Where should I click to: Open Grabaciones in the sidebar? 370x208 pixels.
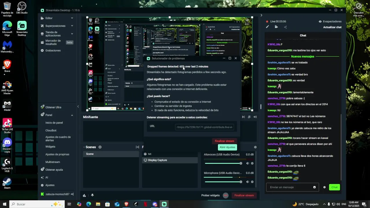click(x=53, y=50)
